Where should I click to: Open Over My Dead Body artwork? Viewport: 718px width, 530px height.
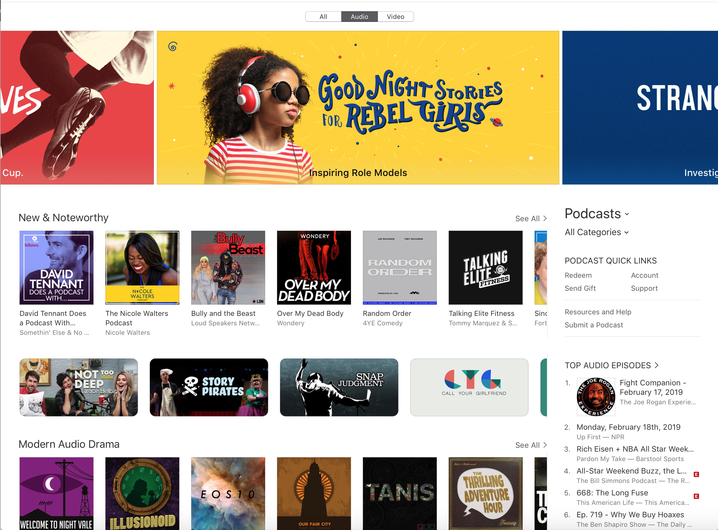click(x=314, y=268)
